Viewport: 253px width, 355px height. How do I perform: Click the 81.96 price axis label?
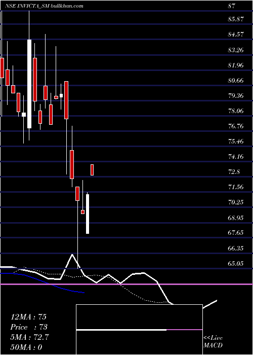tap(236, 65)
